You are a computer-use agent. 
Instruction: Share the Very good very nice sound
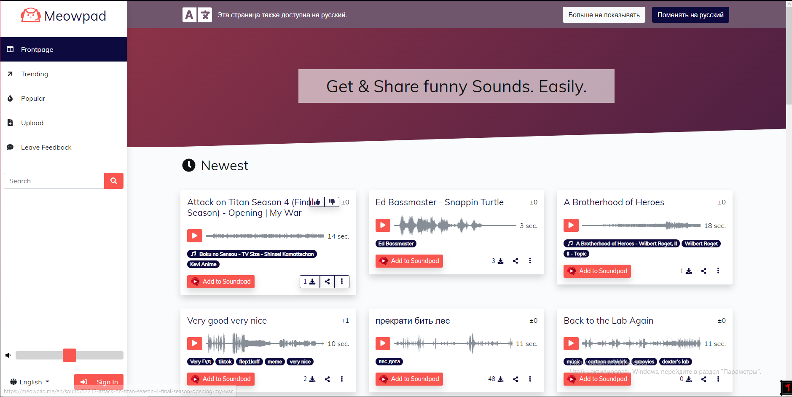[328, 379]
